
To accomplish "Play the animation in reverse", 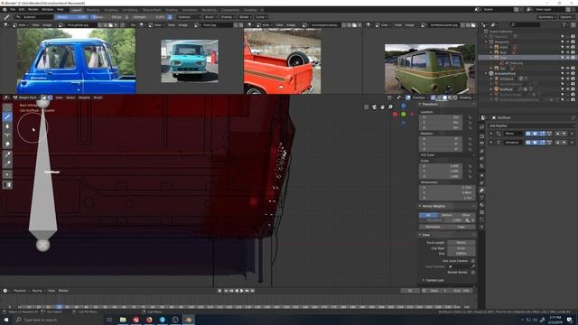I will pos(237,291).
